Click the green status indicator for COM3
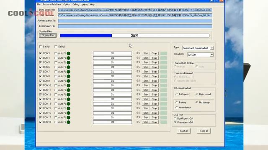 (x=69, y=53)
